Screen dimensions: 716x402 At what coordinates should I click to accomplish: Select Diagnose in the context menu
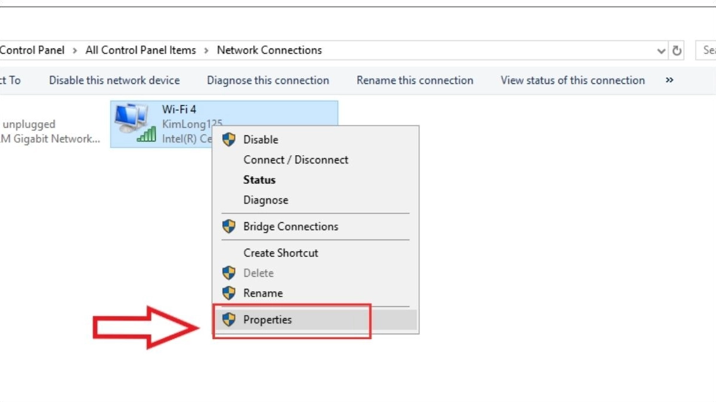click(266, 200)
